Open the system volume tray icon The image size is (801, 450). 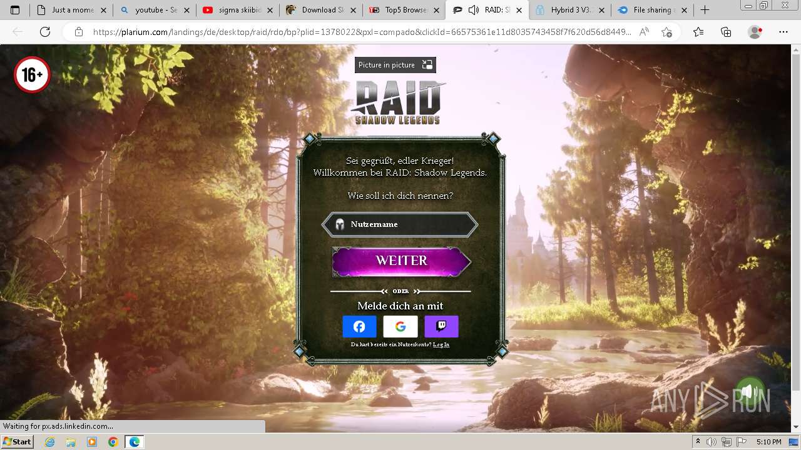712,442
